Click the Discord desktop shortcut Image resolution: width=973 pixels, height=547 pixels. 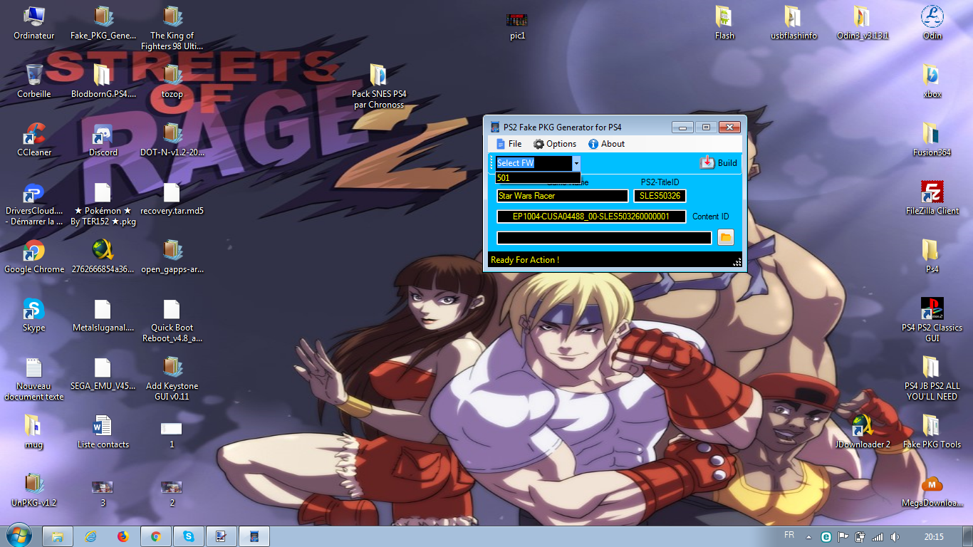click(x=103, y=134)
